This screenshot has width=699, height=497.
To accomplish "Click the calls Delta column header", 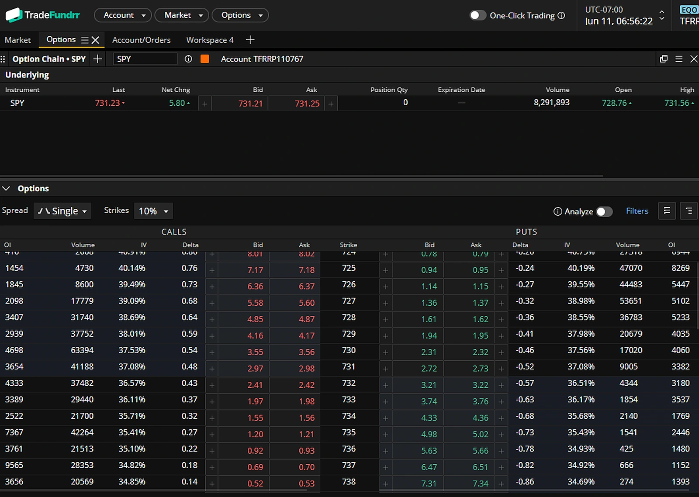I will (x=190, y=245).
